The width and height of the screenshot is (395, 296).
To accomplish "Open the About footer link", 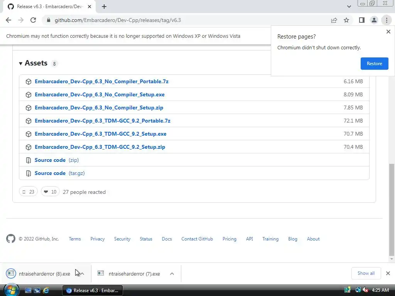I will point(313,239).
